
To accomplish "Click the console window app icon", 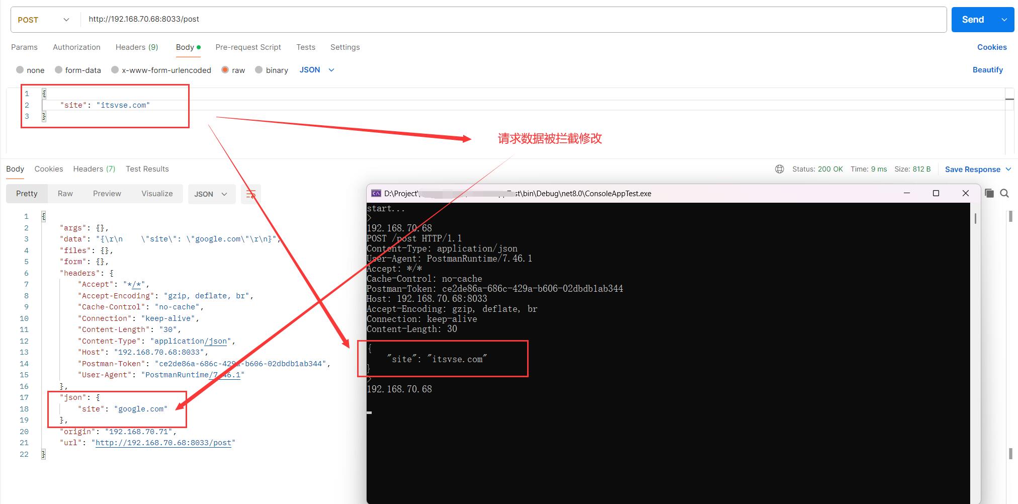I will point(376,193).
